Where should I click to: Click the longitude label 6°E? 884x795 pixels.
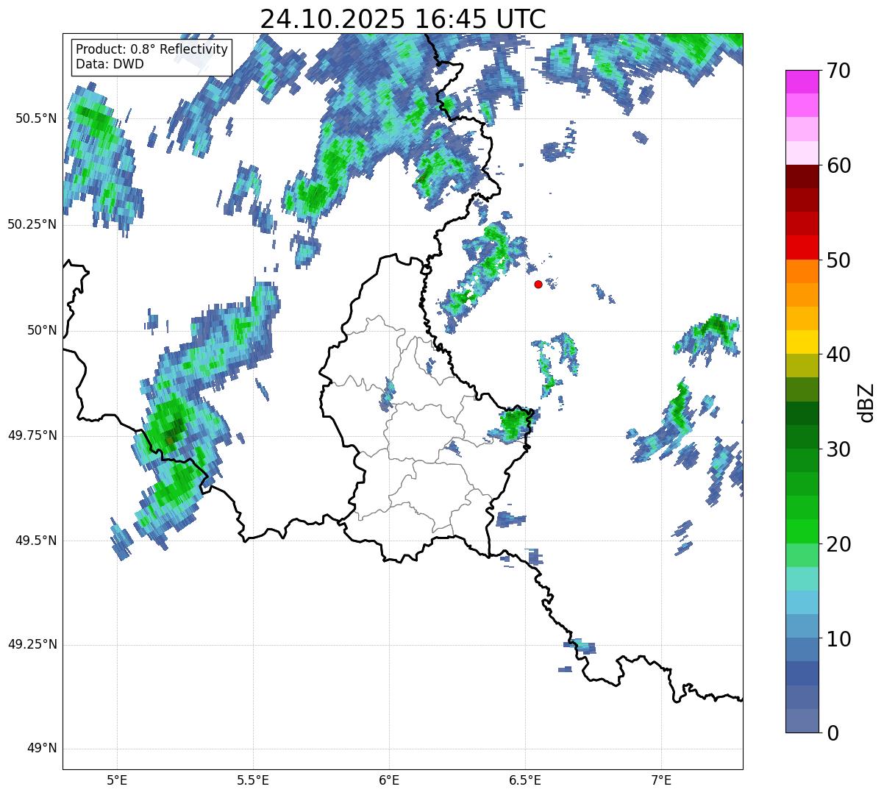coord(389,780)
